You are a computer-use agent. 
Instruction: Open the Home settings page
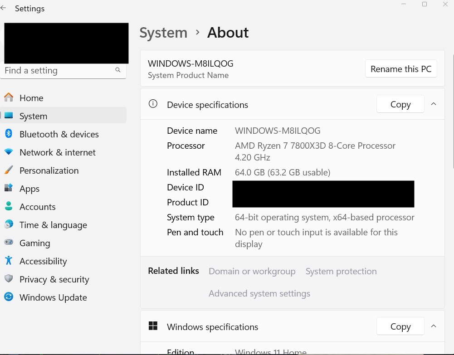[x=63, y=98]
